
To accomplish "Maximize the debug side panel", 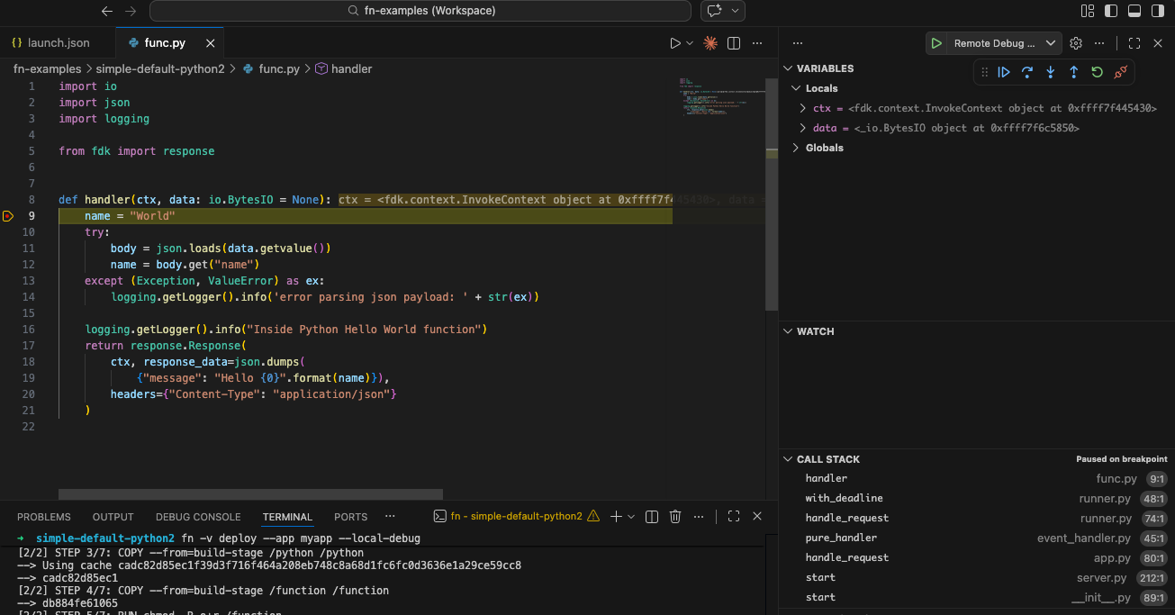I will pos(1134,43).
